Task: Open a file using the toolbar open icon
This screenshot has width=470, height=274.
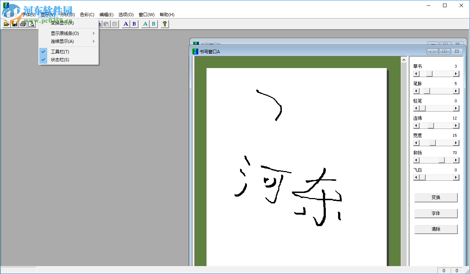Action: coord(6,24)
